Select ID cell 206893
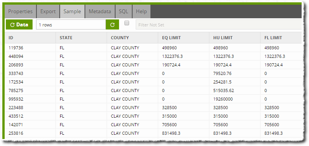Screen dimensions: 309x146 [16, 65]
